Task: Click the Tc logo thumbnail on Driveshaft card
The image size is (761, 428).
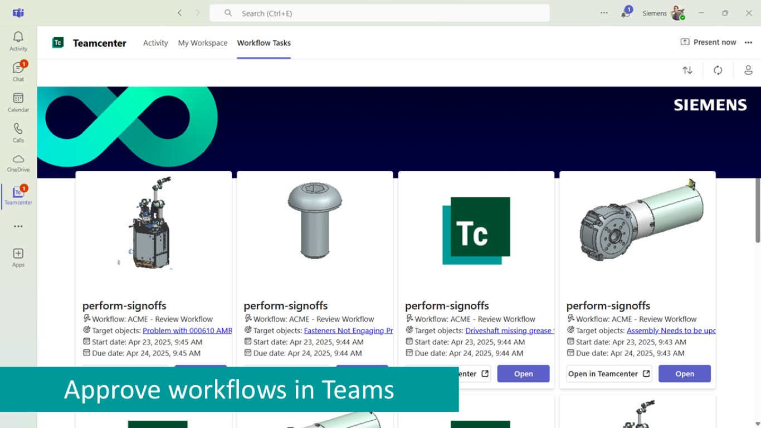Action: (x=476, y=231)
